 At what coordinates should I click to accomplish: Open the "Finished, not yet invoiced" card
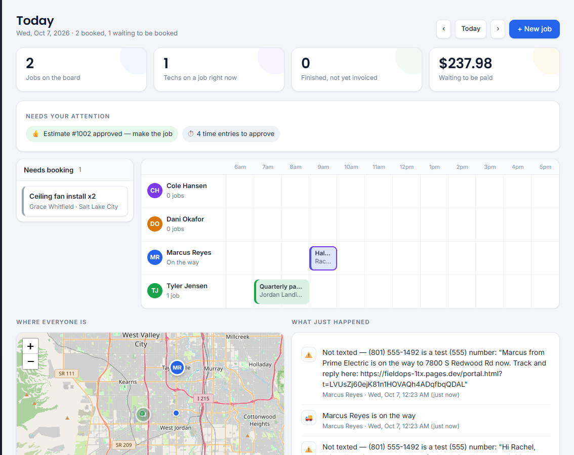(x=357, y=69)
